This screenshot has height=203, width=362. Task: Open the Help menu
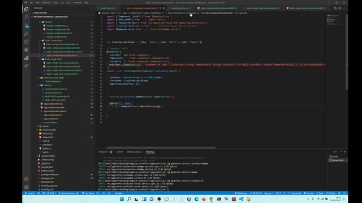click(86, 3)
